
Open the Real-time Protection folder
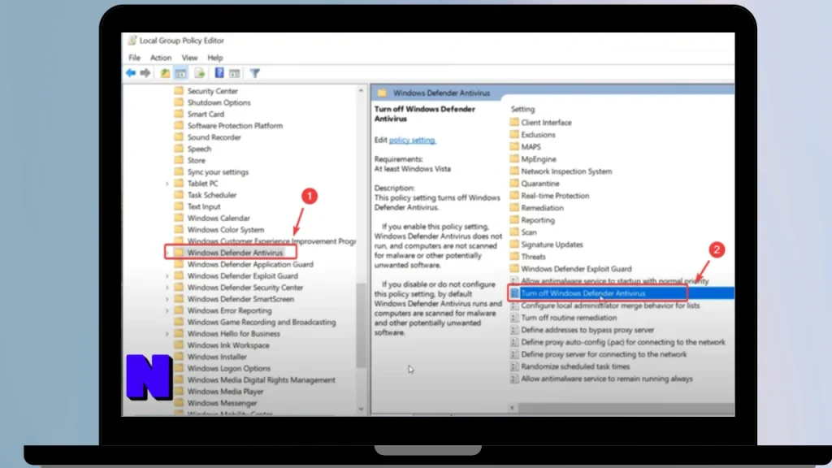(x=555, y=195)
